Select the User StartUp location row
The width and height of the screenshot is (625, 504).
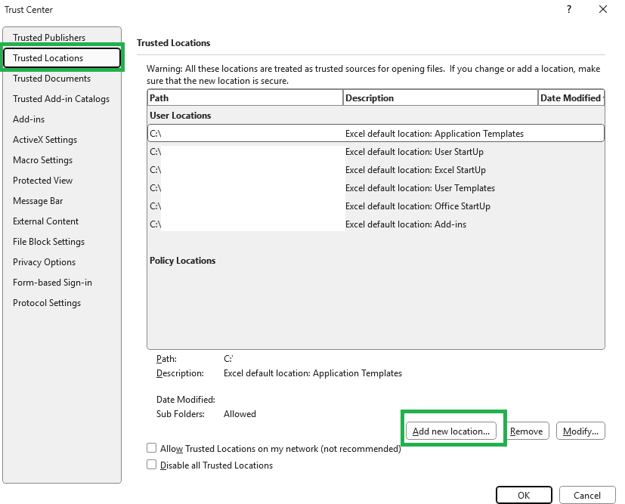point(376,152)
